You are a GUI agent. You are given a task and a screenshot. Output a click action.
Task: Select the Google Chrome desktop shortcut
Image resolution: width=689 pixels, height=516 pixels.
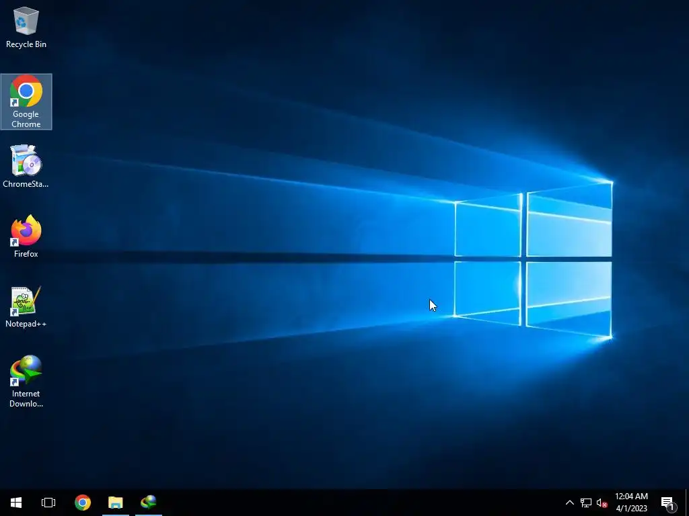[x=26, y=101]
